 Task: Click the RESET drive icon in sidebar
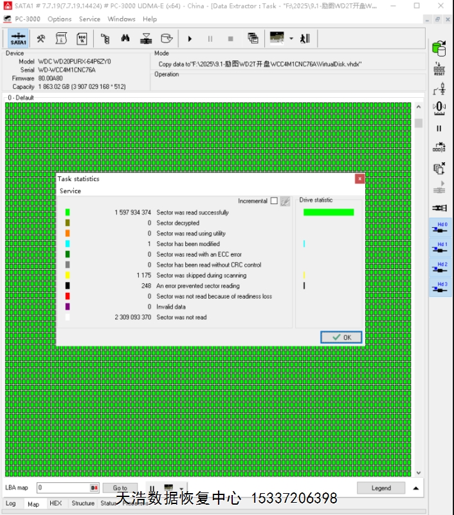tap(439, 69)
